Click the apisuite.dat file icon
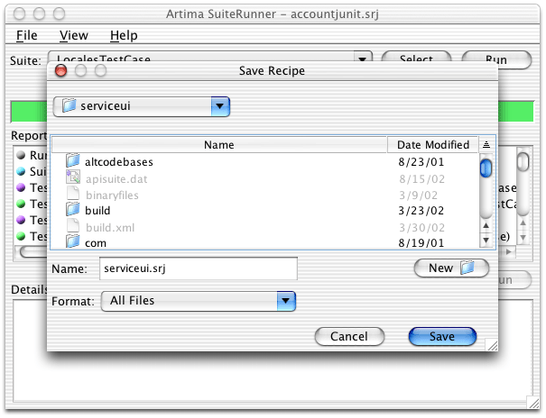 click(x=73, y=178)
